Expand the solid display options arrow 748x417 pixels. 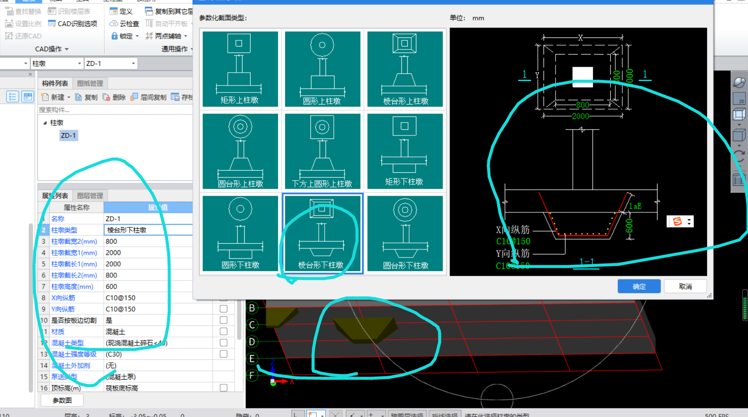[x=739, y=145]
